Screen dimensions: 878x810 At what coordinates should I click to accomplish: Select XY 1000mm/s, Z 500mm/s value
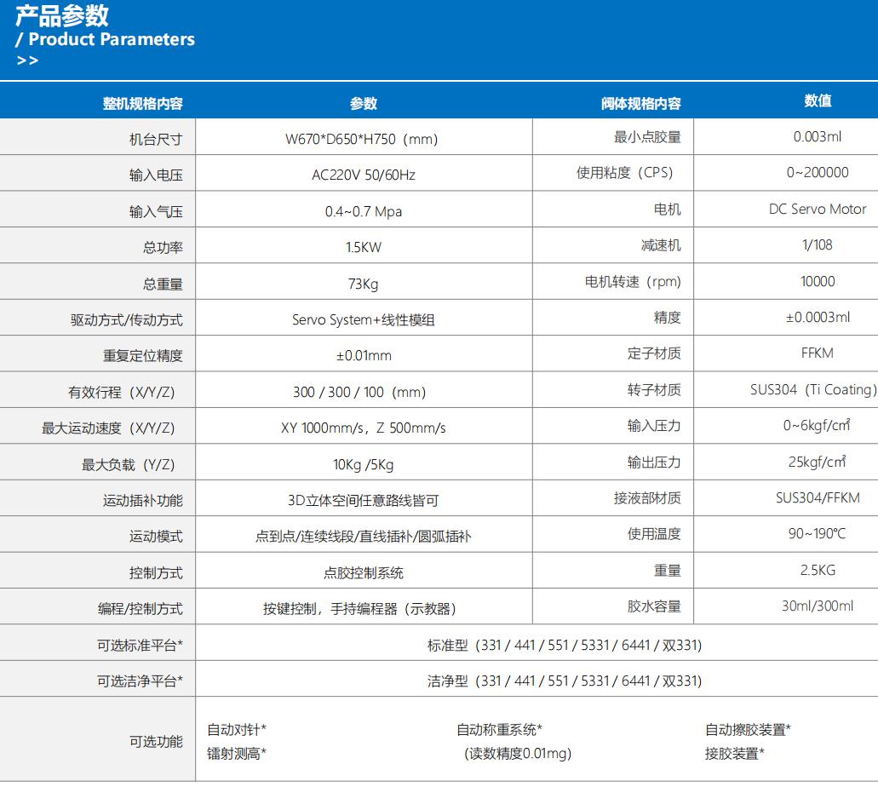[x=364, y=428]
